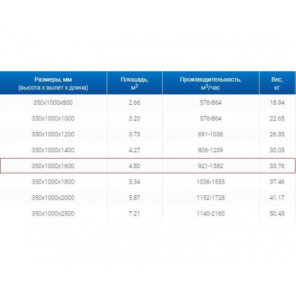Click the 2.66 area value
Viewport: 296px width, 296px height.
[x=134, y=102]
